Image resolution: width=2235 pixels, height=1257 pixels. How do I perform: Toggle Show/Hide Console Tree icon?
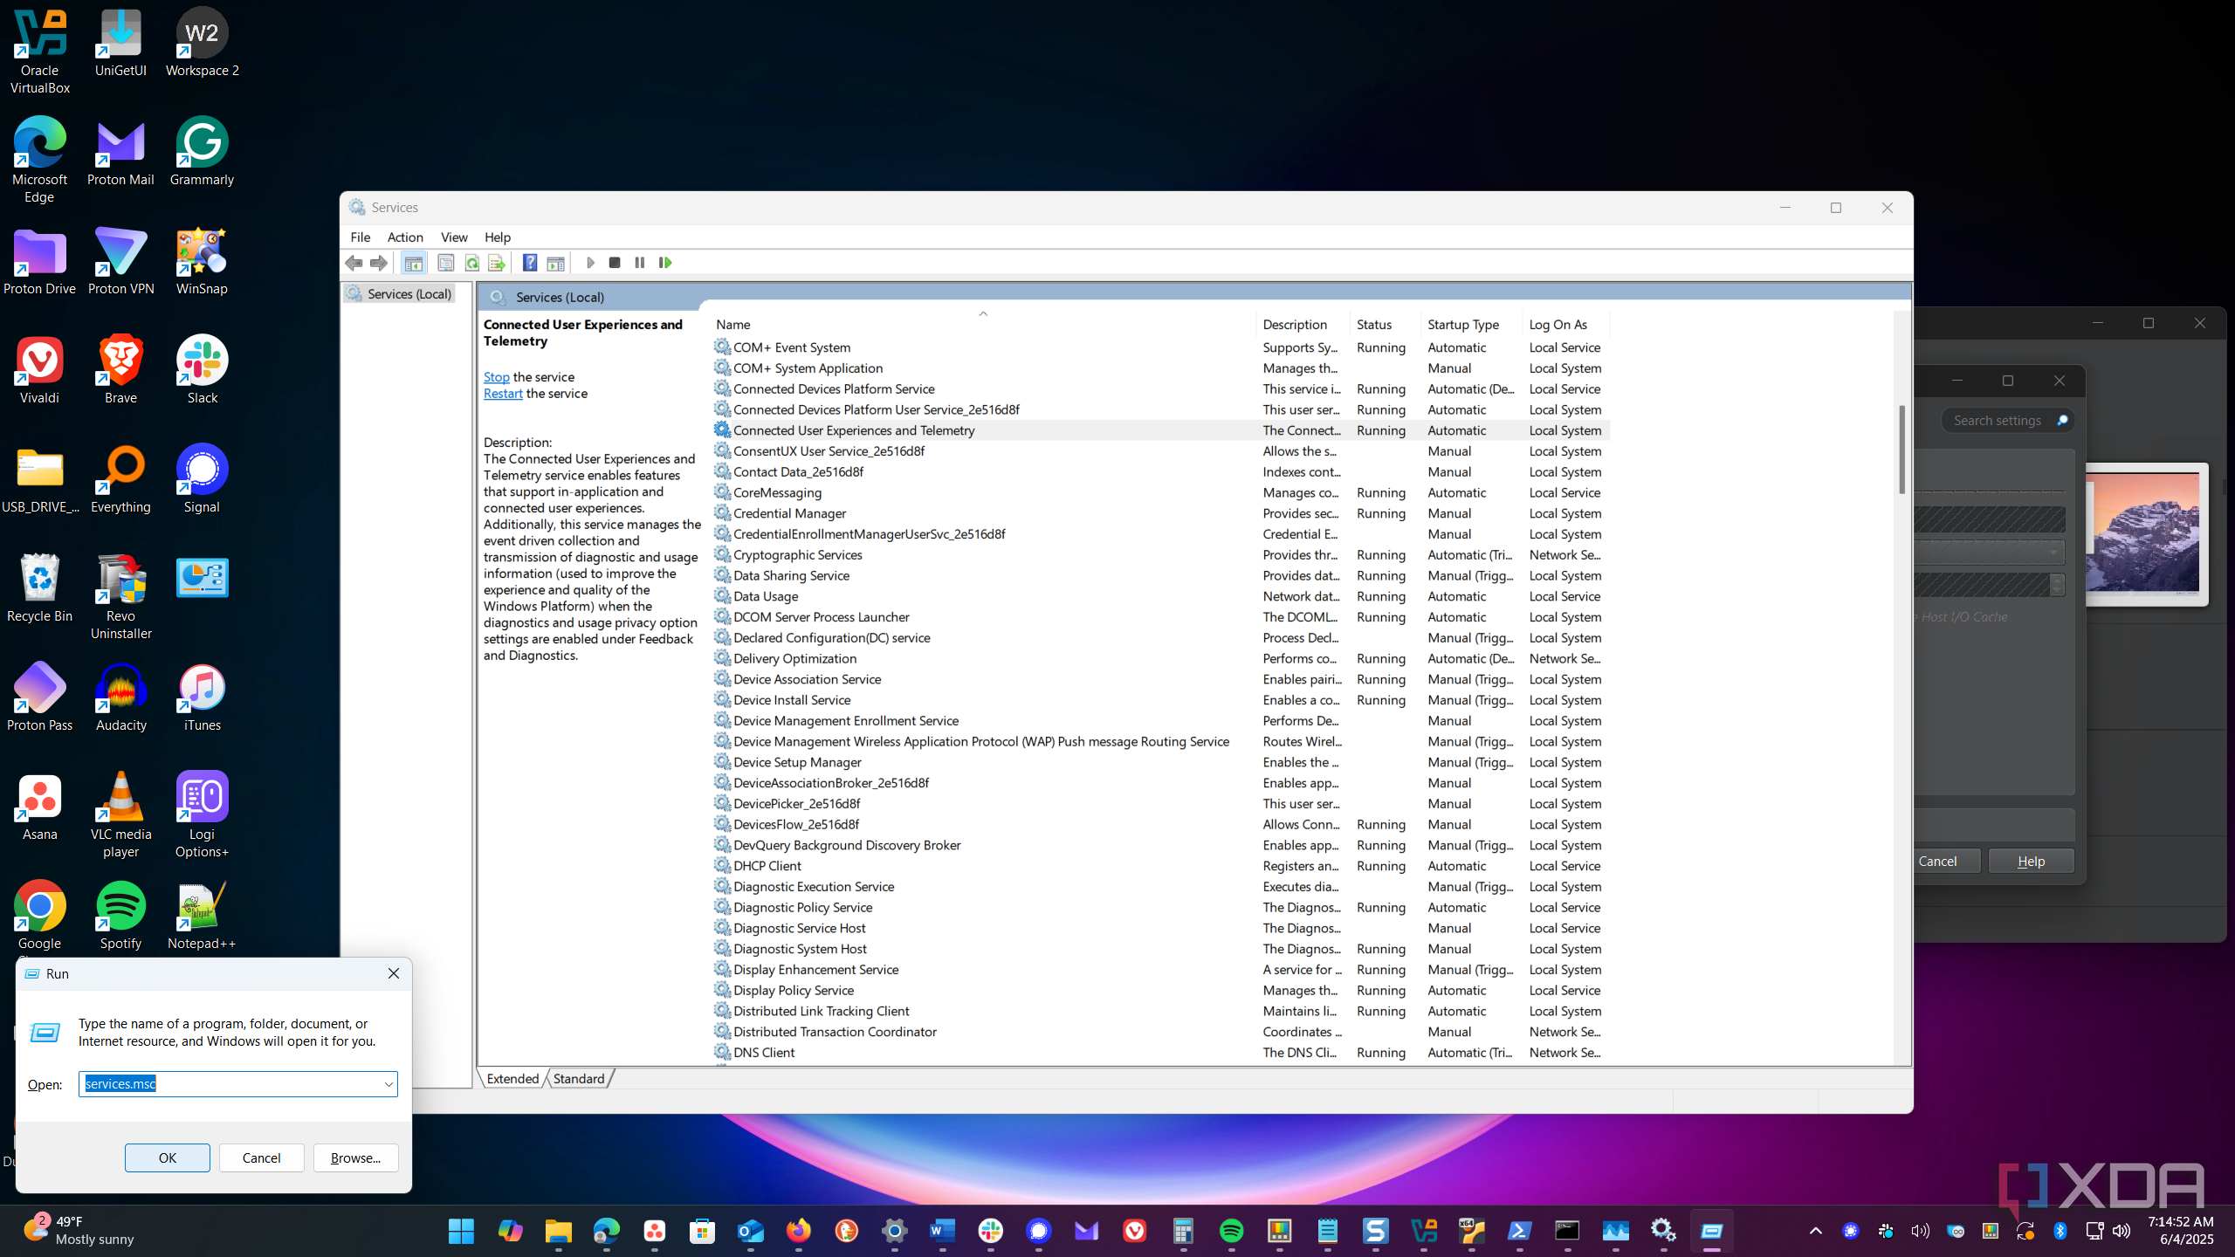(414, 263)
